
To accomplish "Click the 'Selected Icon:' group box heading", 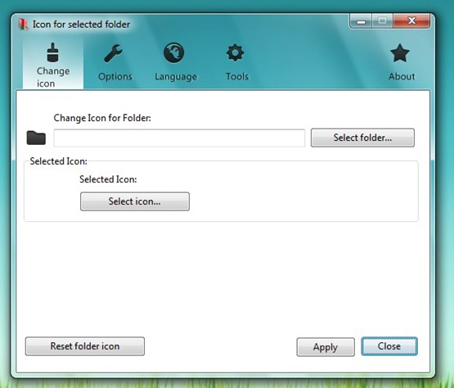I will tap(58, 161).
